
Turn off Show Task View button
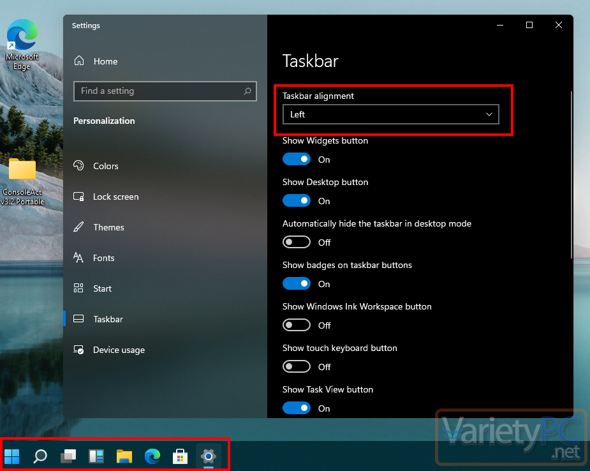(297, 408)
